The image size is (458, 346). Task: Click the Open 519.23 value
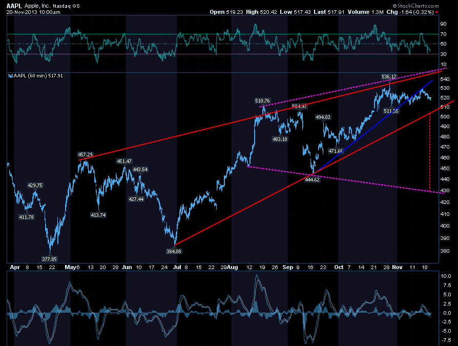226,12
